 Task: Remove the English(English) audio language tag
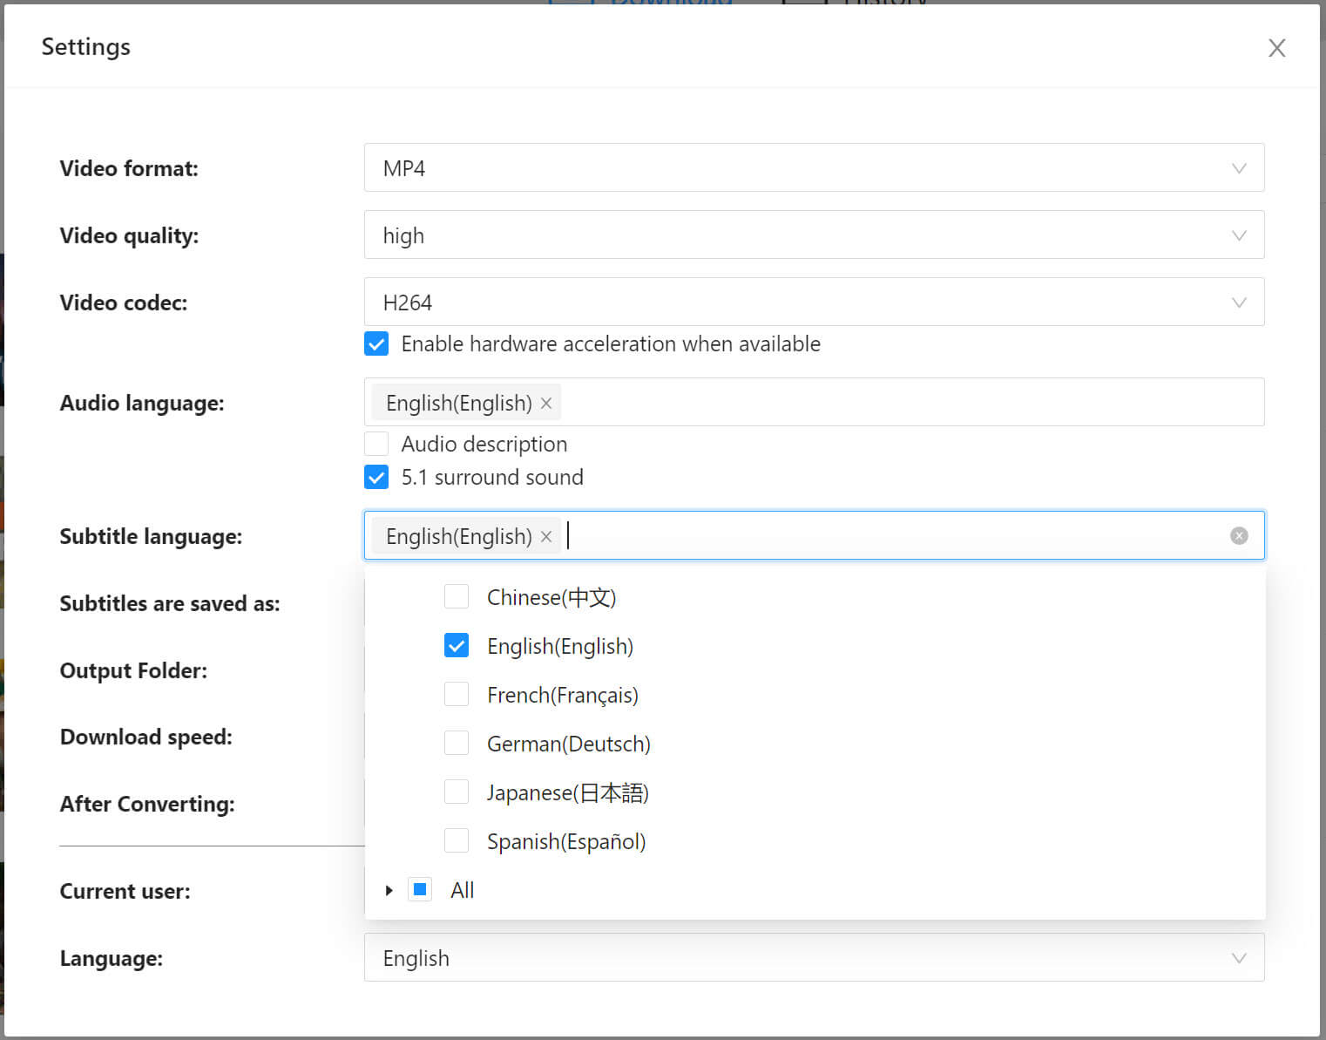[546, 403]
